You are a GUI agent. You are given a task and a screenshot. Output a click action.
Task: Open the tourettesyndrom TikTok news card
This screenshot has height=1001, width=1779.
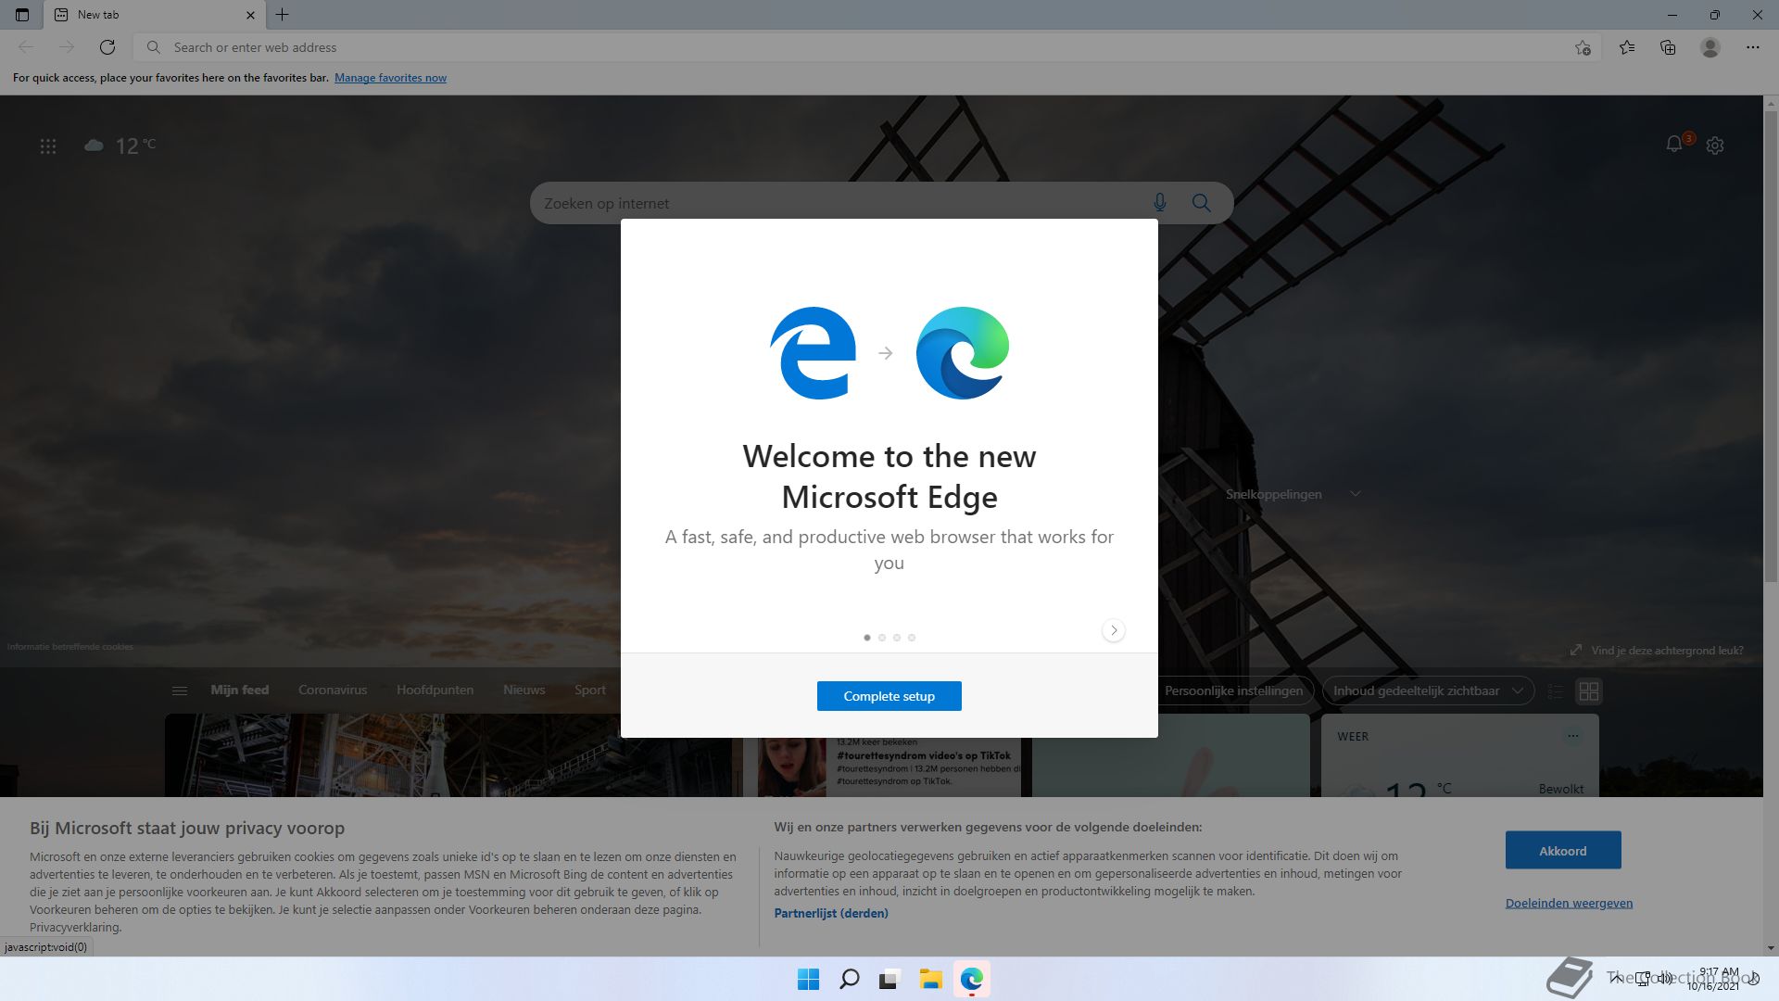coord(889,767)
